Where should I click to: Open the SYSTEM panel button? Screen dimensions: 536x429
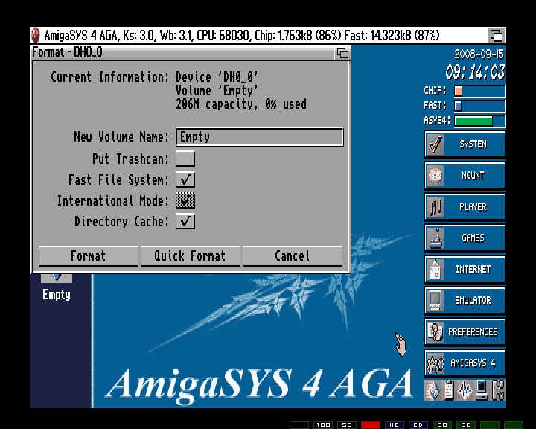click(x=465, y=144)
